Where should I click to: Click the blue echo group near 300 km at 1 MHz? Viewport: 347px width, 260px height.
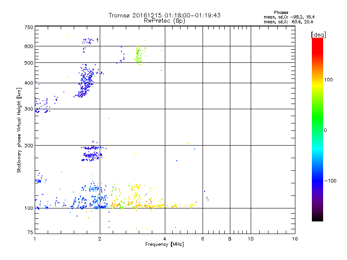point(43,106)
